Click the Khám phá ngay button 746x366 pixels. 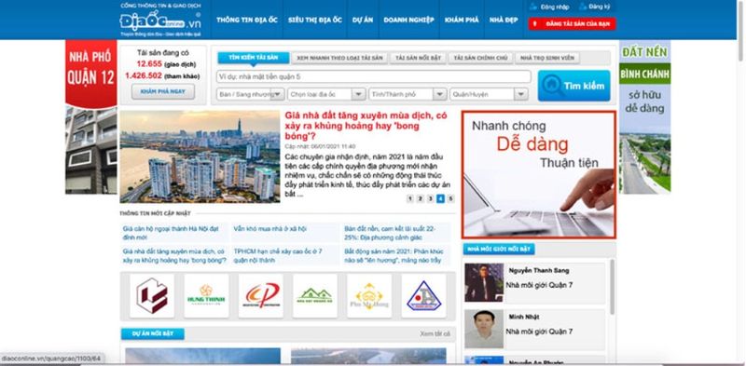pos(162,91)
